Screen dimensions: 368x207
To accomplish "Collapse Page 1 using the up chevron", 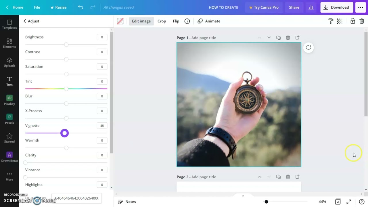I will click(x=259, y=37).
